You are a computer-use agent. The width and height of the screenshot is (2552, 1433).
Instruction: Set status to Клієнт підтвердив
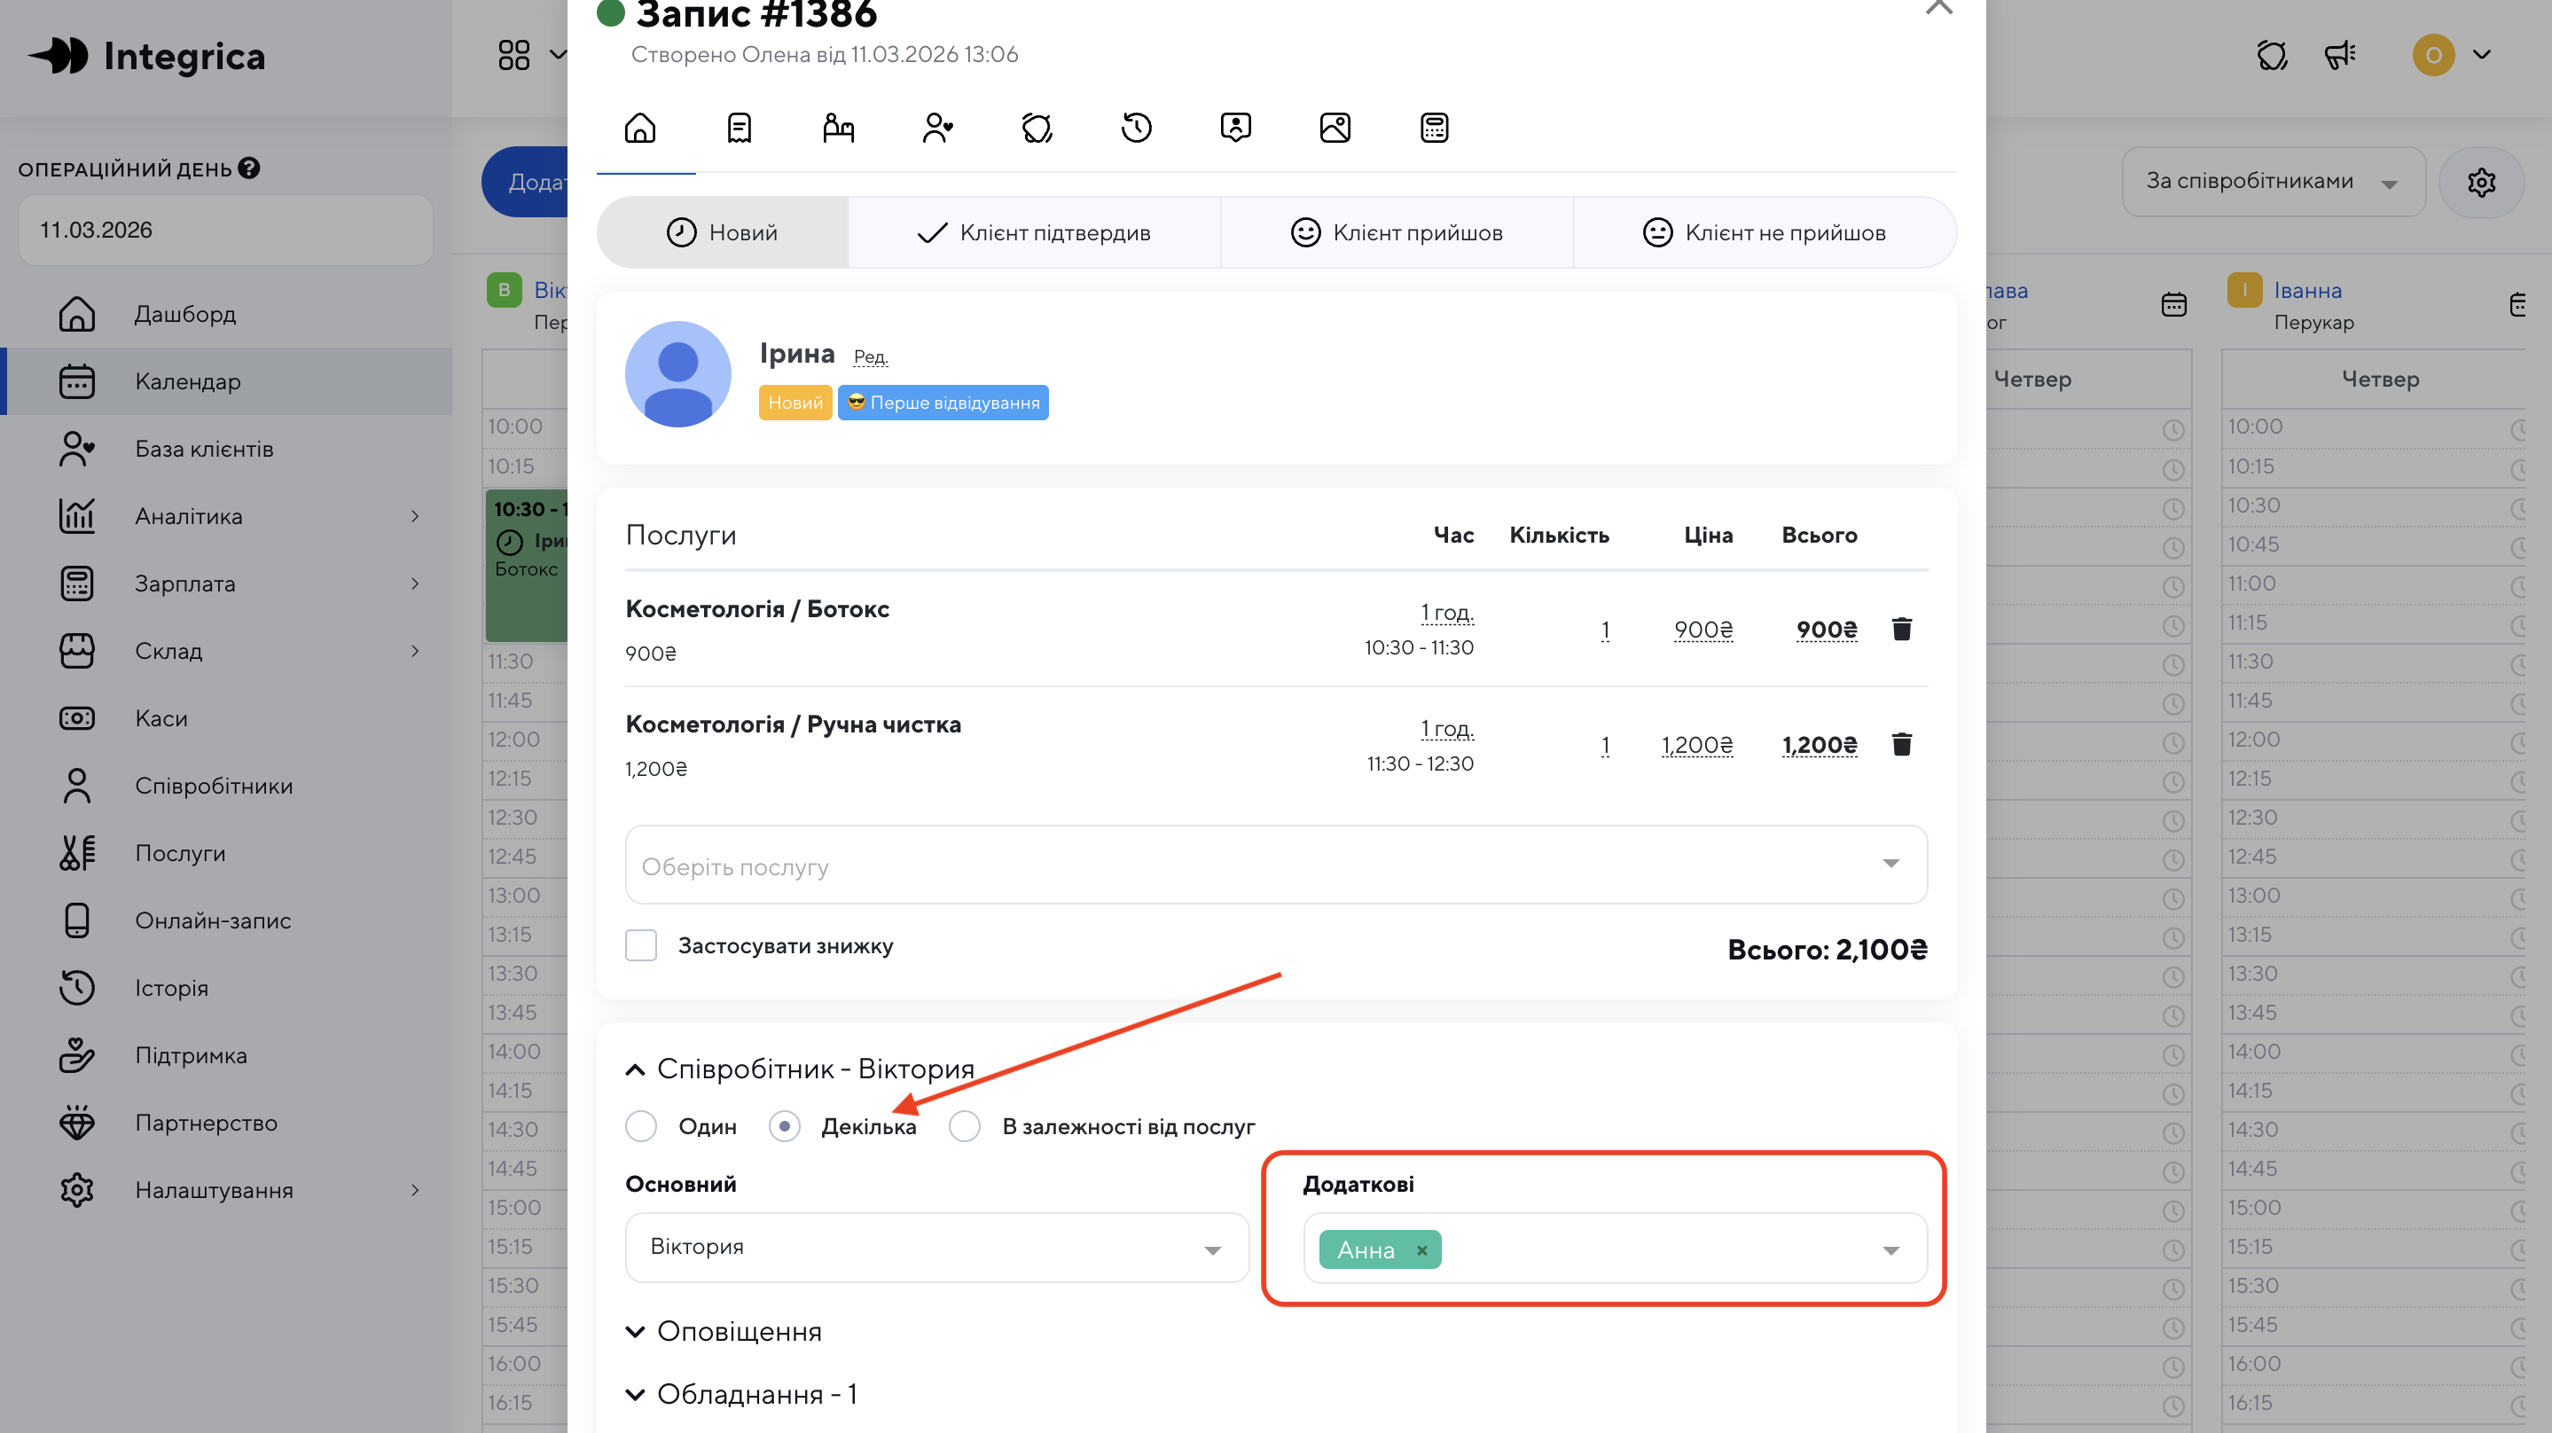[x=1033, y=233]
